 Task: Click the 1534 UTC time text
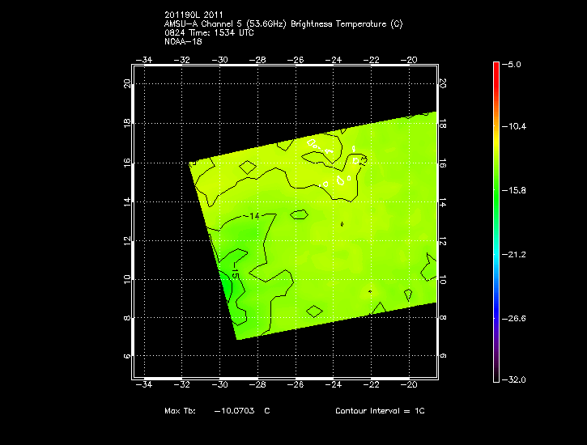tap(227, 32)
